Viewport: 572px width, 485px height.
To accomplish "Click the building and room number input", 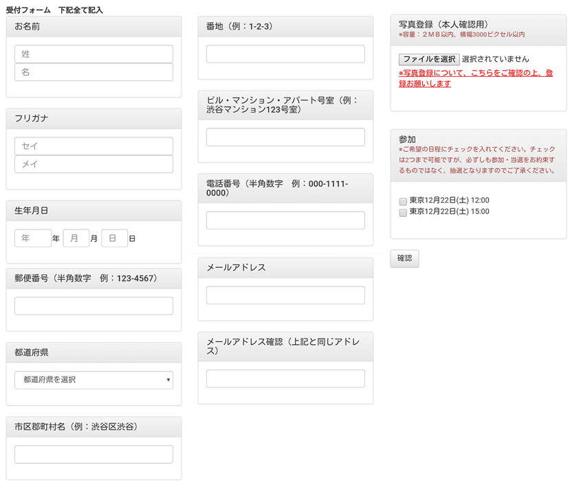I will tap(285, 137).
